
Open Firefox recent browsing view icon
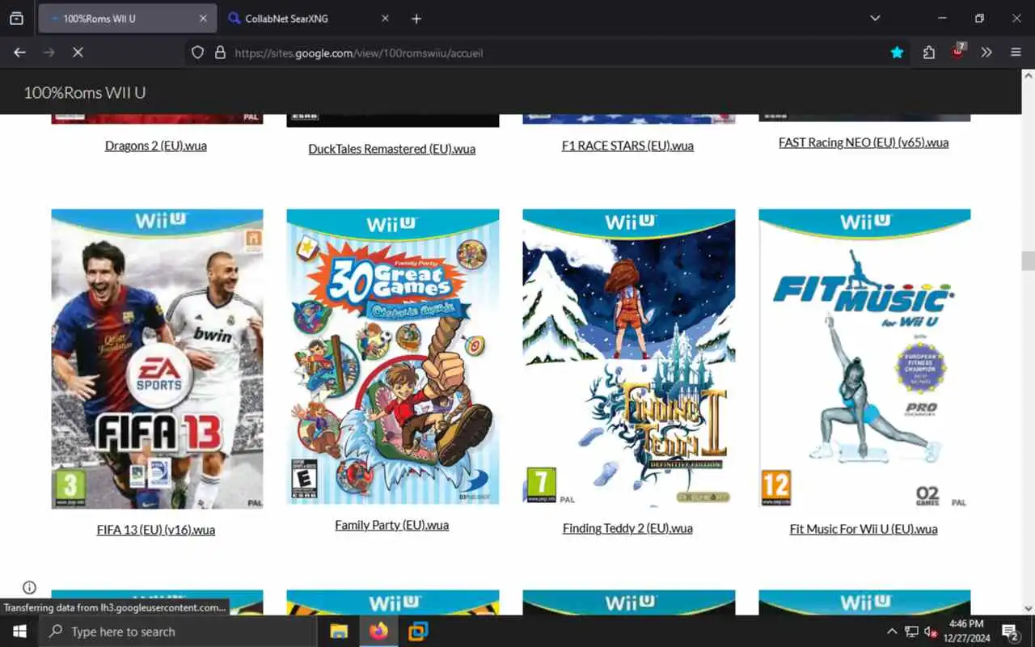16,19
